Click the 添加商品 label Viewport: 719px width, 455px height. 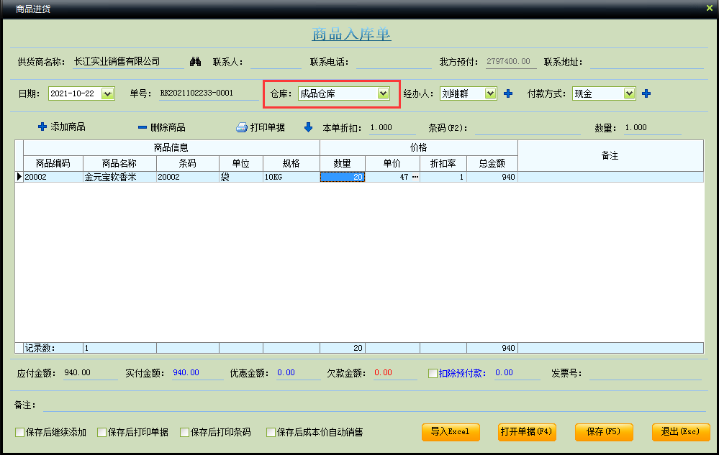(68, 127)
